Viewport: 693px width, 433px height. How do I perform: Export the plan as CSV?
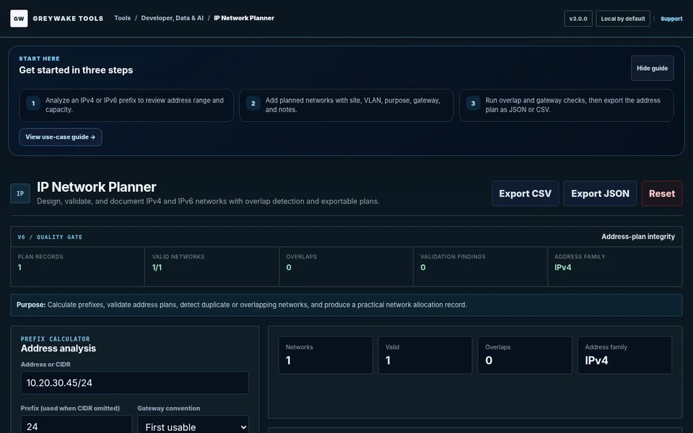[x=525, y=193]
